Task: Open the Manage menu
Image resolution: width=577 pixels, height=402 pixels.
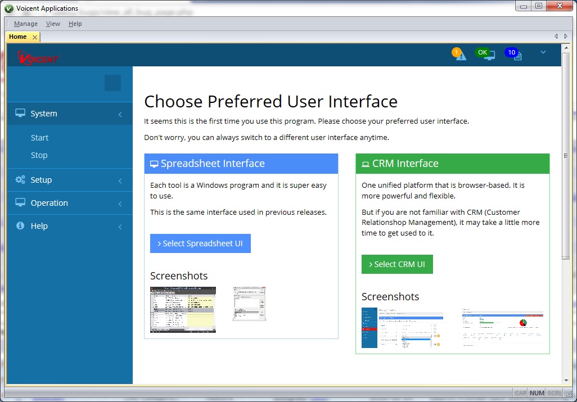Action: click(26, 24)
